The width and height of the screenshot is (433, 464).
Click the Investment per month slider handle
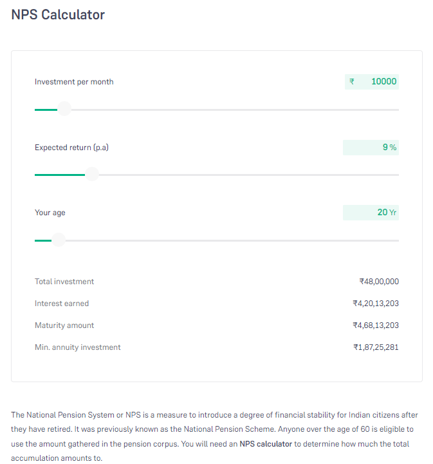click(64, 109)
